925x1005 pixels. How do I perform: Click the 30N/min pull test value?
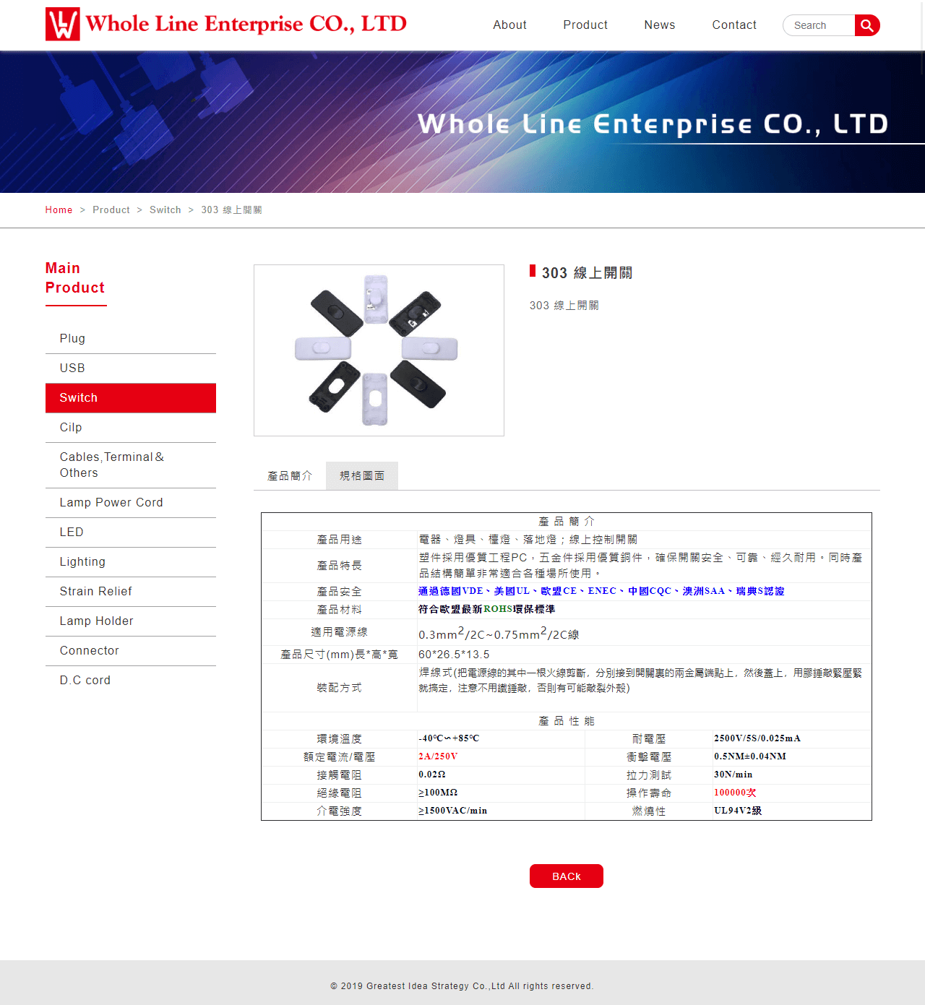[733, 775]
